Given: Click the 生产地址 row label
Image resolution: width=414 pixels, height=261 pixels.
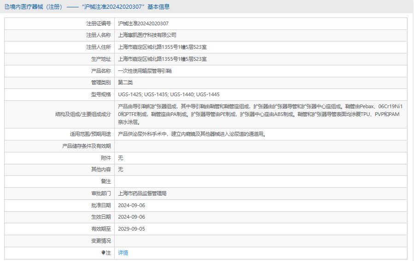Looking at the screenshot, I should (101, 59).
